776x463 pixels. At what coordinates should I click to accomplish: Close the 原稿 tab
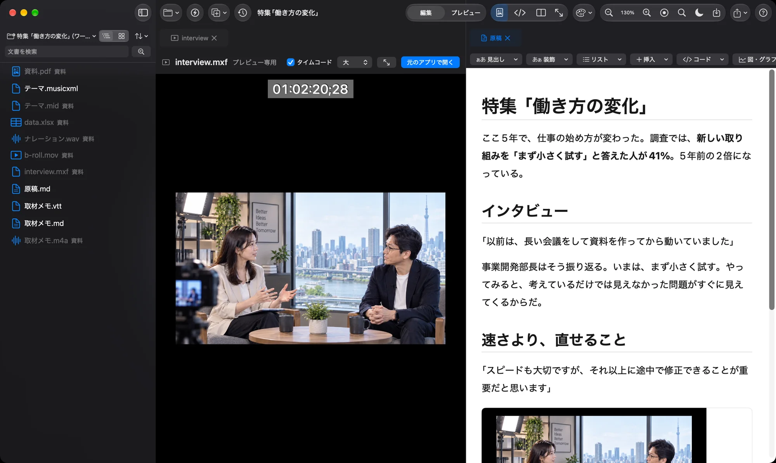pos(508,38)
